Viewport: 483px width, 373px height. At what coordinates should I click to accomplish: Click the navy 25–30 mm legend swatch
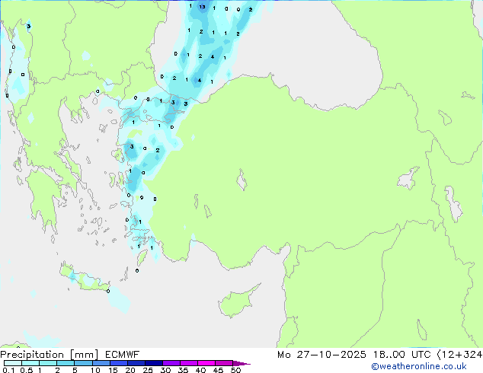pyautogui.click(x=154, y=363)
